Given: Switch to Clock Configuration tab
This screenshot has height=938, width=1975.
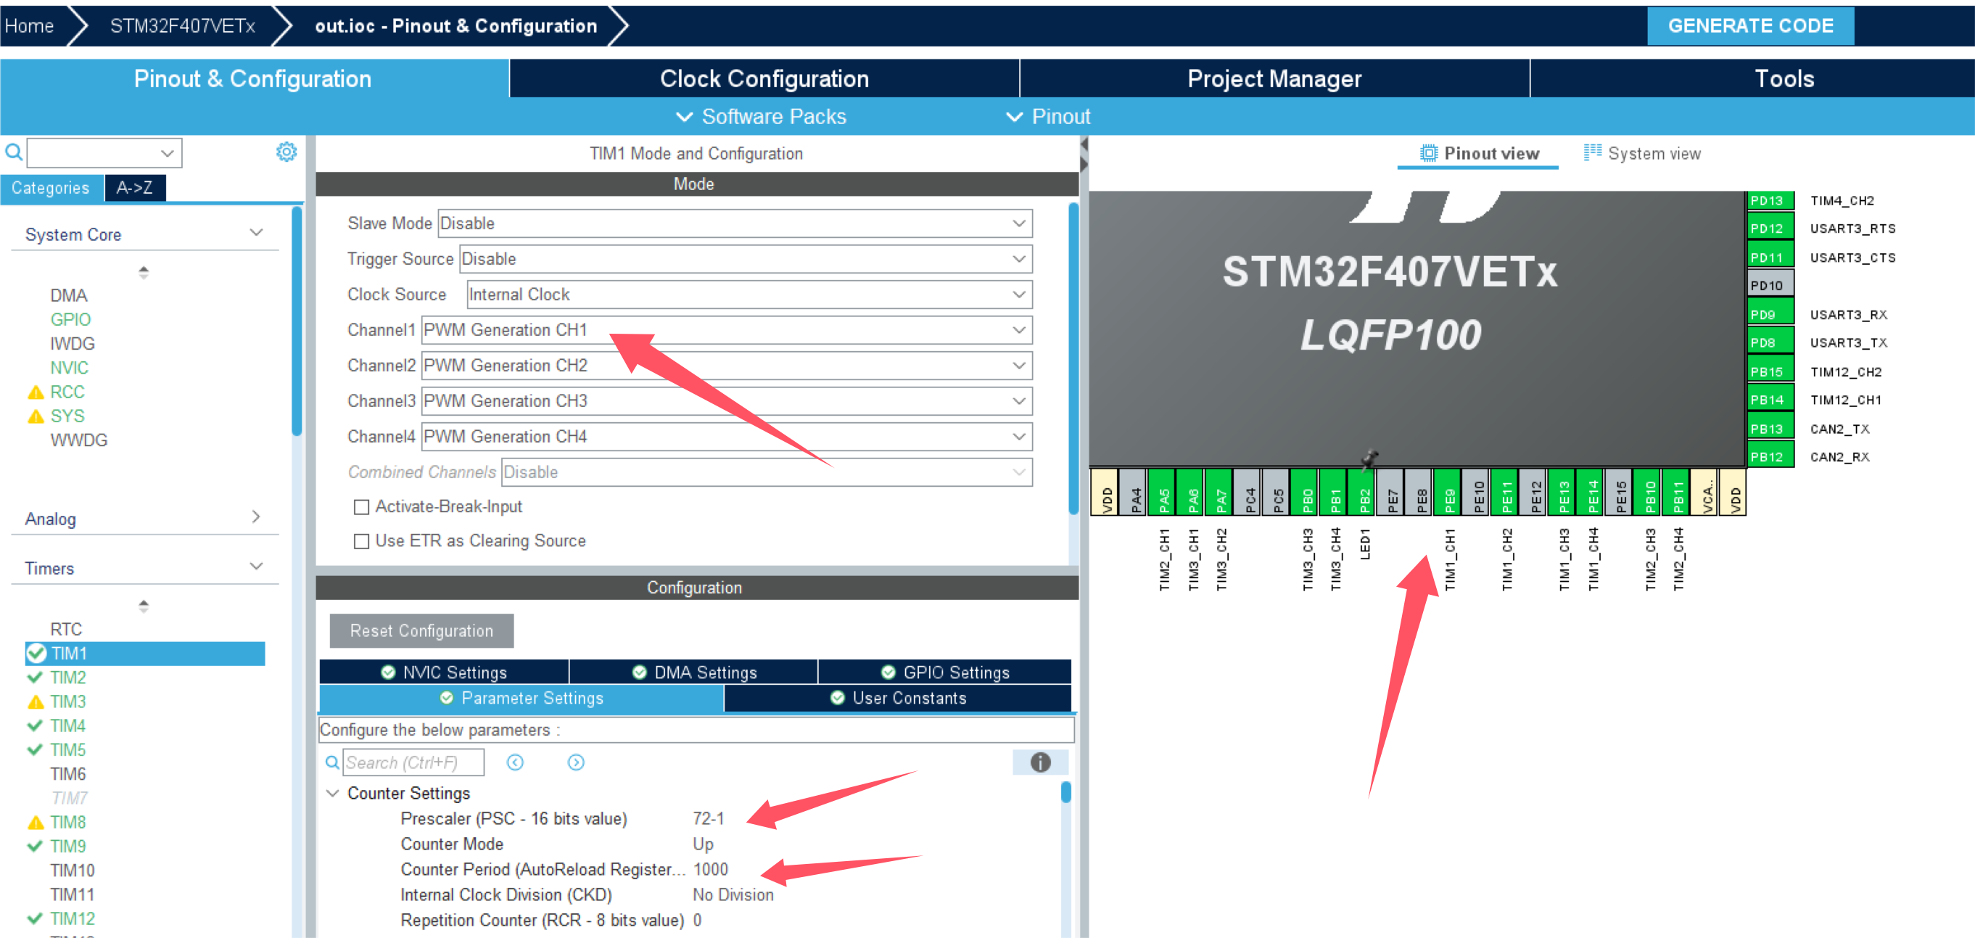Looking at the screenshot, I should point(764,78).
